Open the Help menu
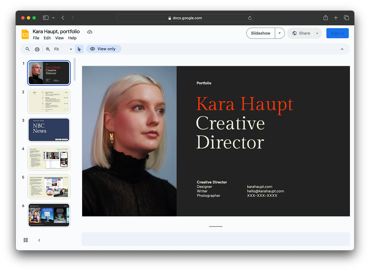The image size is (370, 271). tap(72, 38)
